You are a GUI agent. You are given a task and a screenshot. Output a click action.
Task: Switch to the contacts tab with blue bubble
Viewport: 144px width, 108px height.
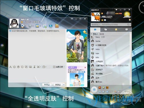point(95,30)
